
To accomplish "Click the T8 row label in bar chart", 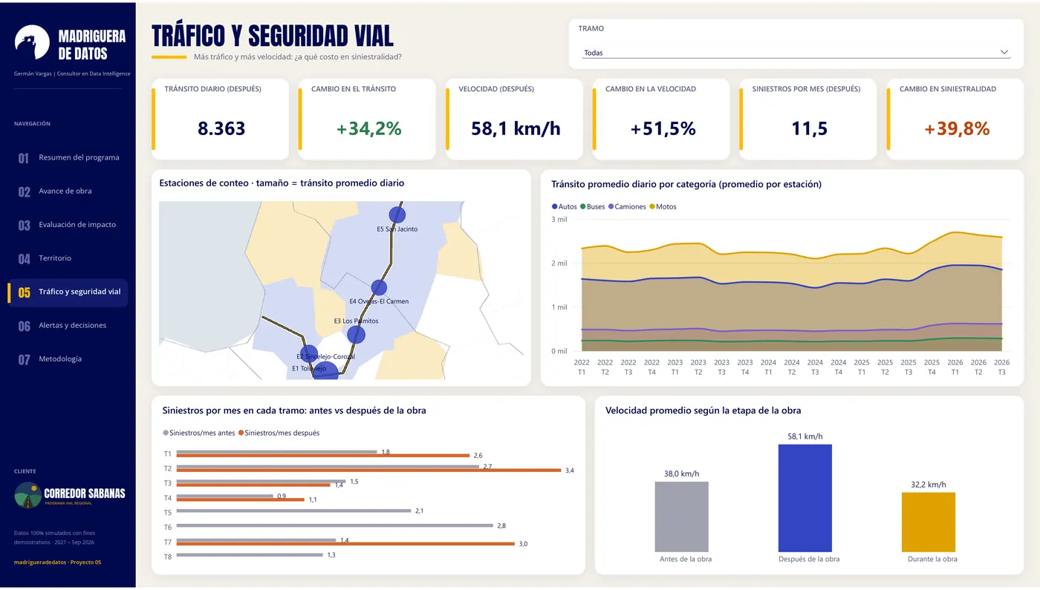I will coord(168,556).
